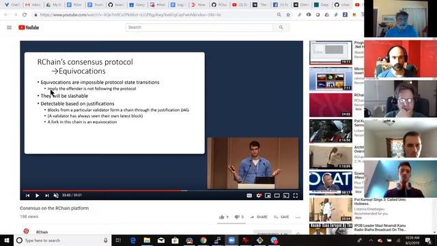Switch to the Facebook tab
437x246 pixels.
(x=280, y=5)
